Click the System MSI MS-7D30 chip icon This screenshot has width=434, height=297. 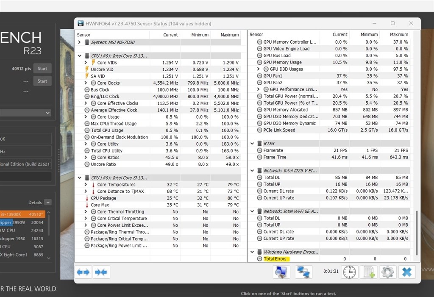coord(87,42)
